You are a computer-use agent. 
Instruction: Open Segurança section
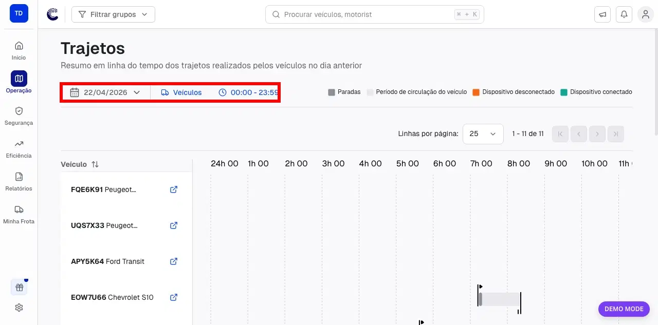click(x=19, y=116)
